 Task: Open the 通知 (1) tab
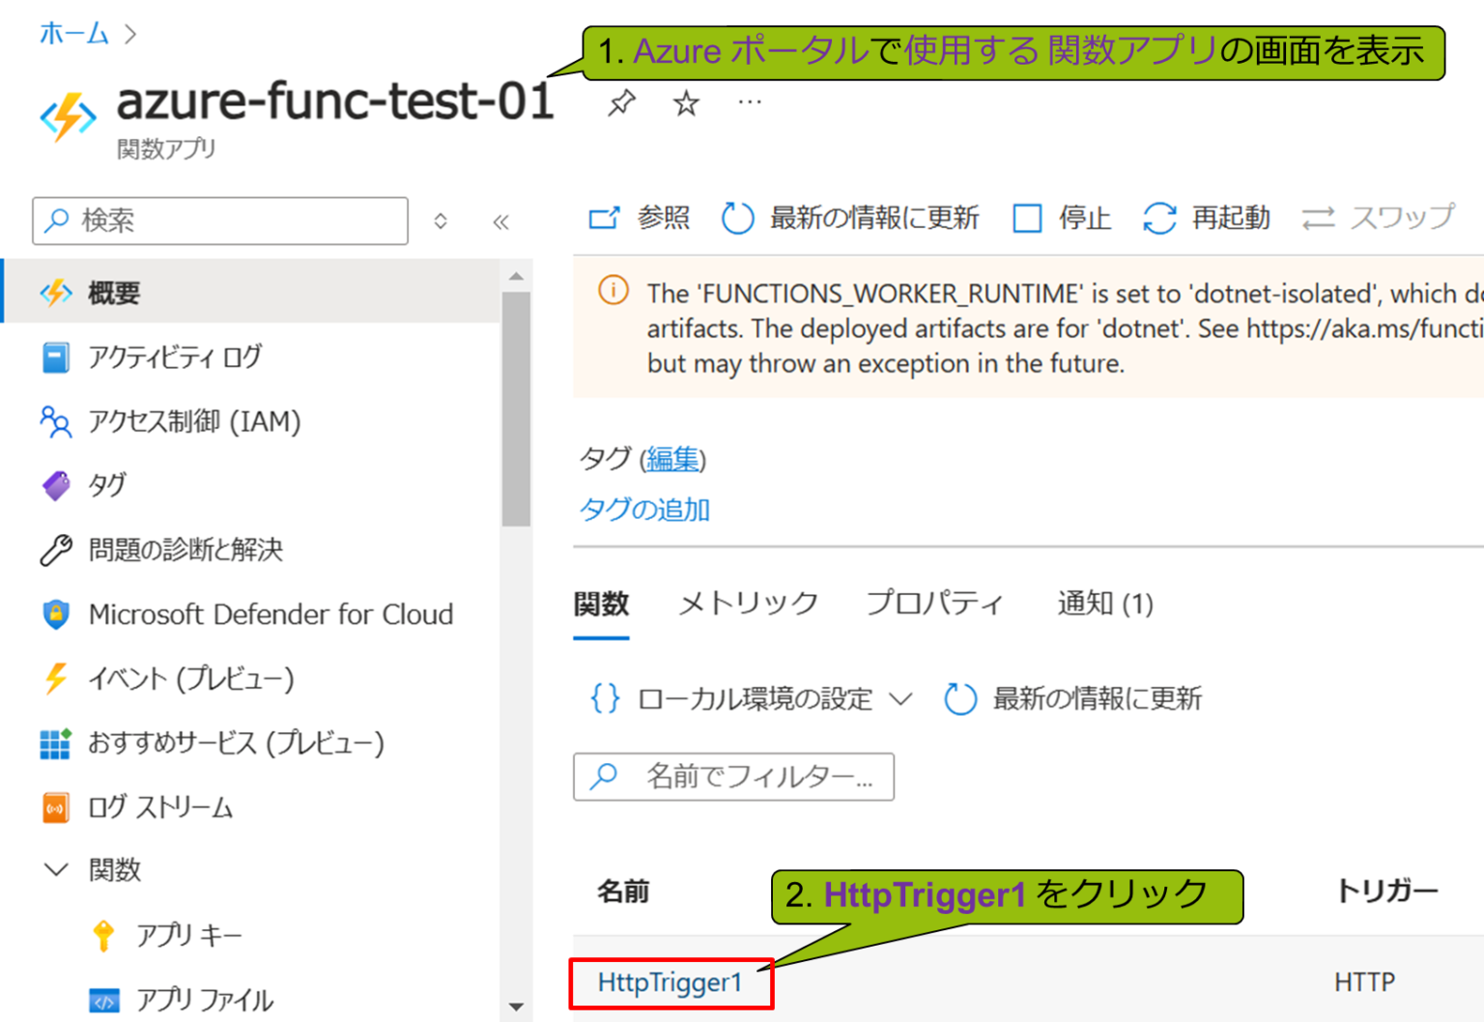pyautogui.click(x=1104, y=603)
